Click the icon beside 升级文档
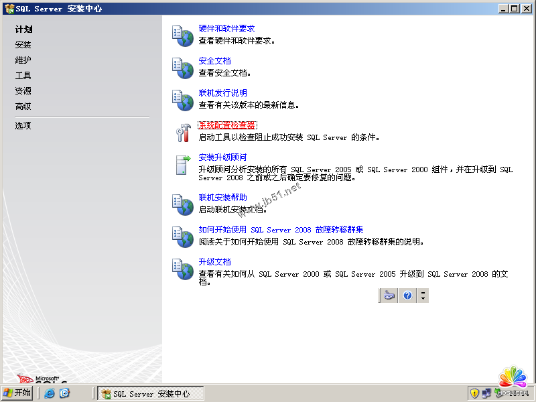The width and height of the screenshot is (536, 402). 182,268
